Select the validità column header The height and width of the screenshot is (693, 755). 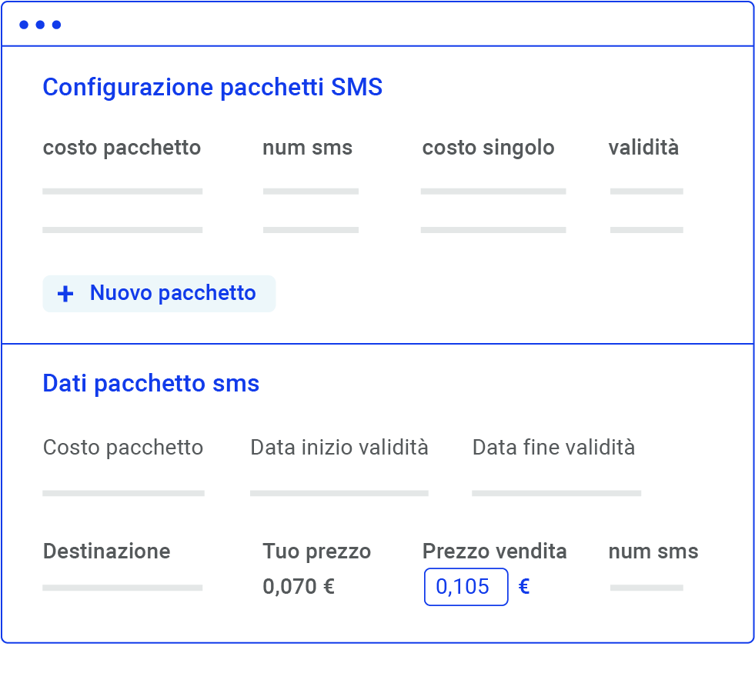[643, 148]
